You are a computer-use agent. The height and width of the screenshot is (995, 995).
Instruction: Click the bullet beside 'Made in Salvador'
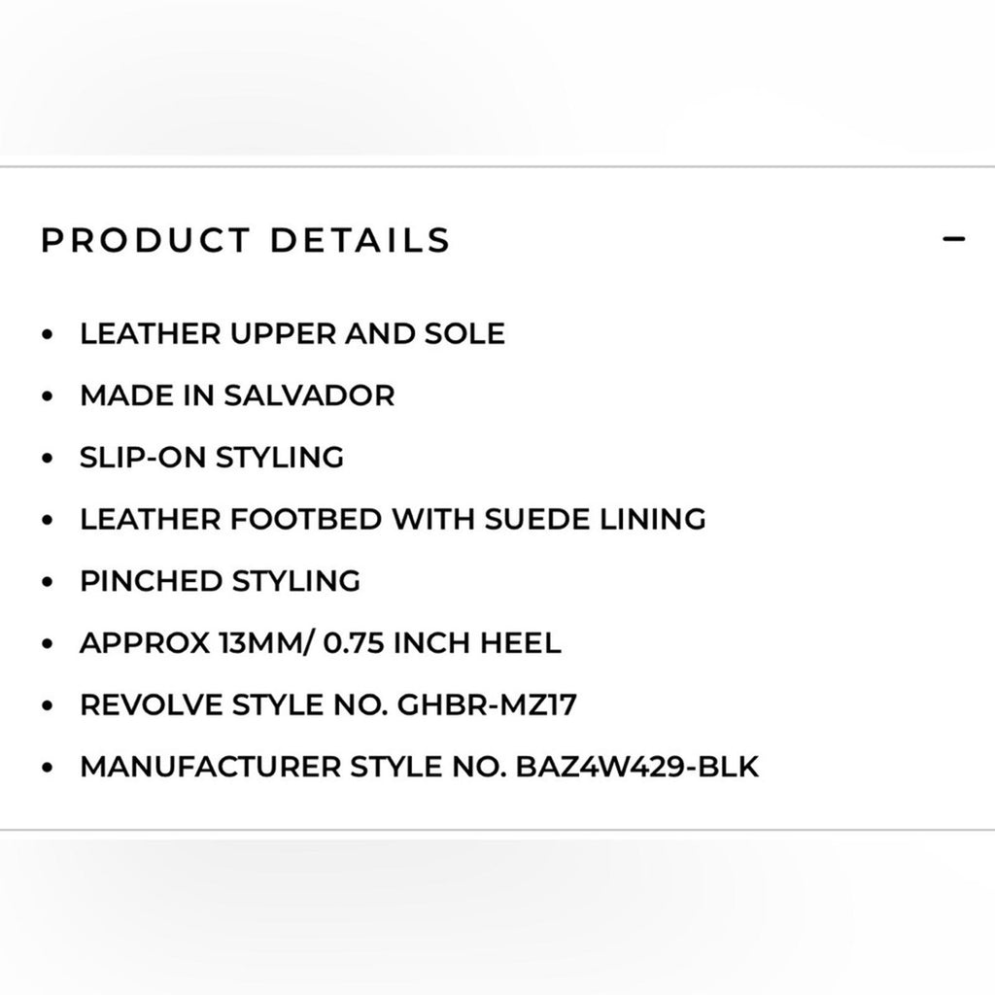point(48,397)
